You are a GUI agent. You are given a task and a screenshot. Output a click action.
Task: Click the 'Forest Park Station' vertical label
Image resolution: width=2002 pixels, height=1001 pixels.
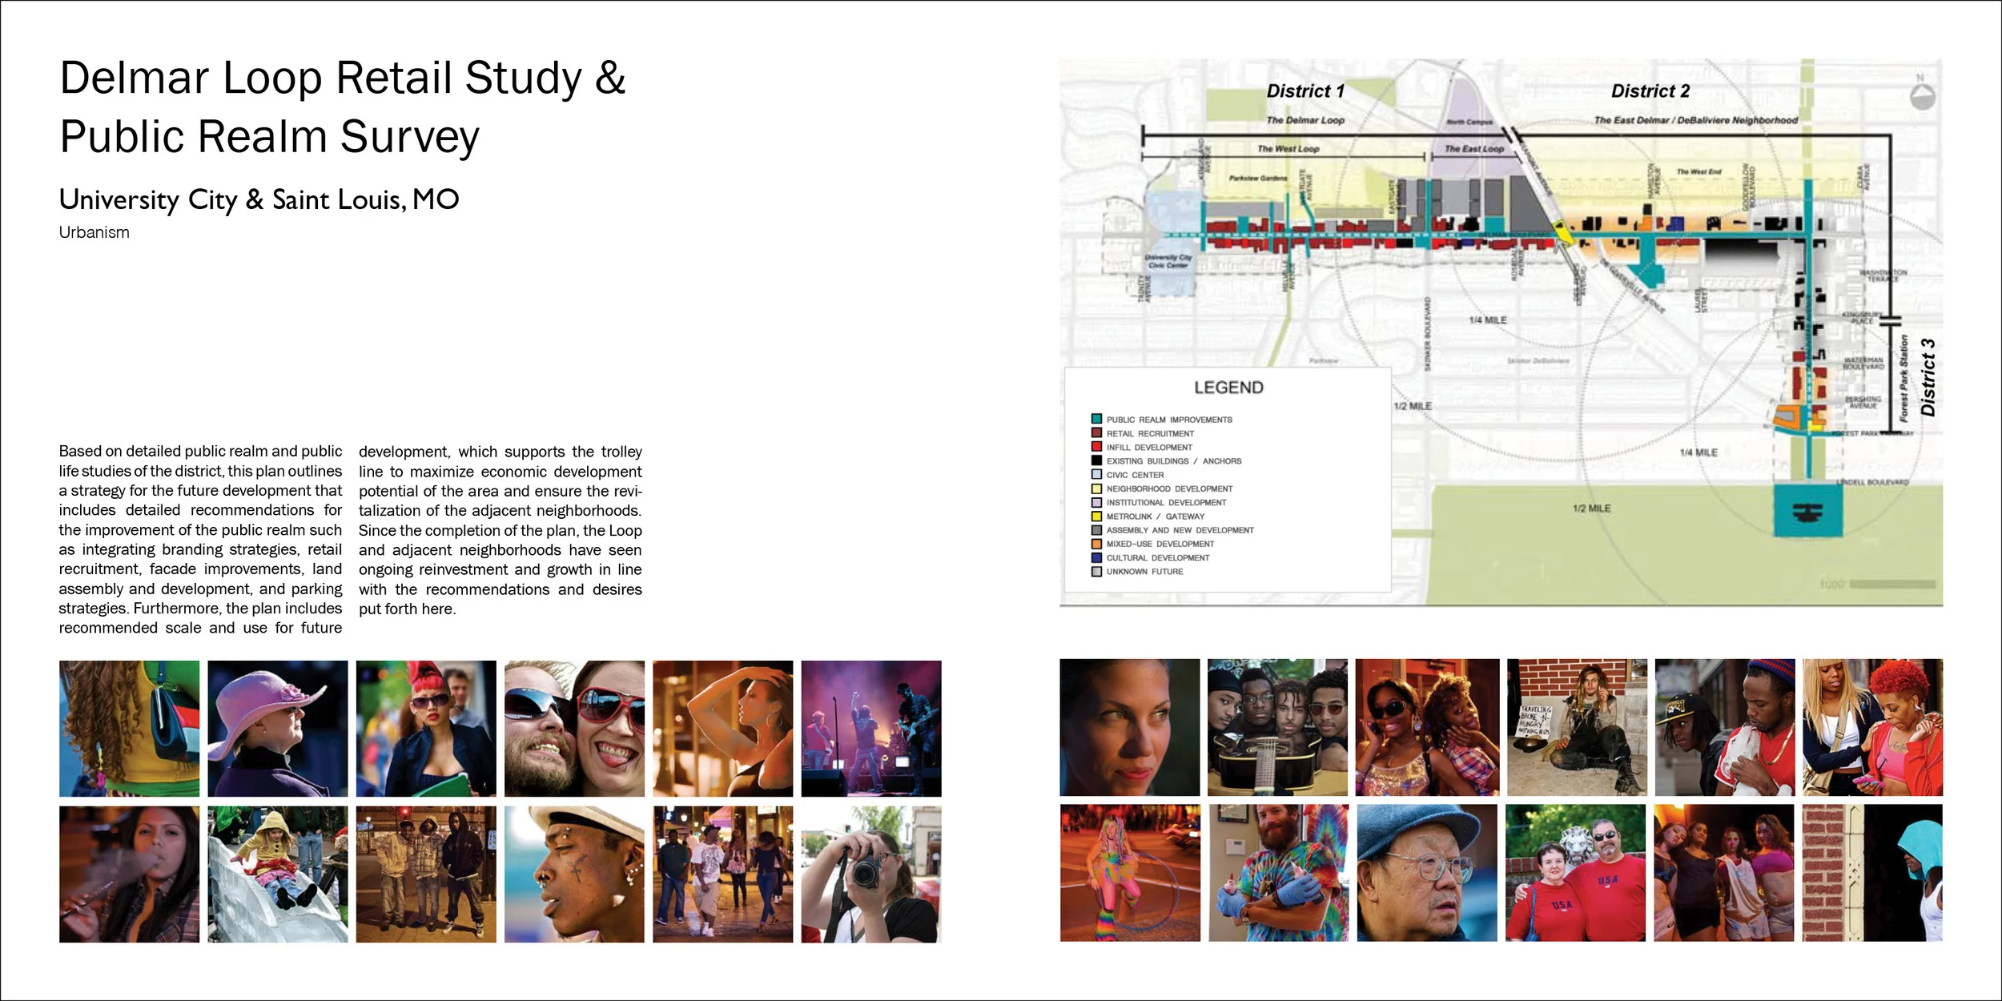pos(1904,378)
